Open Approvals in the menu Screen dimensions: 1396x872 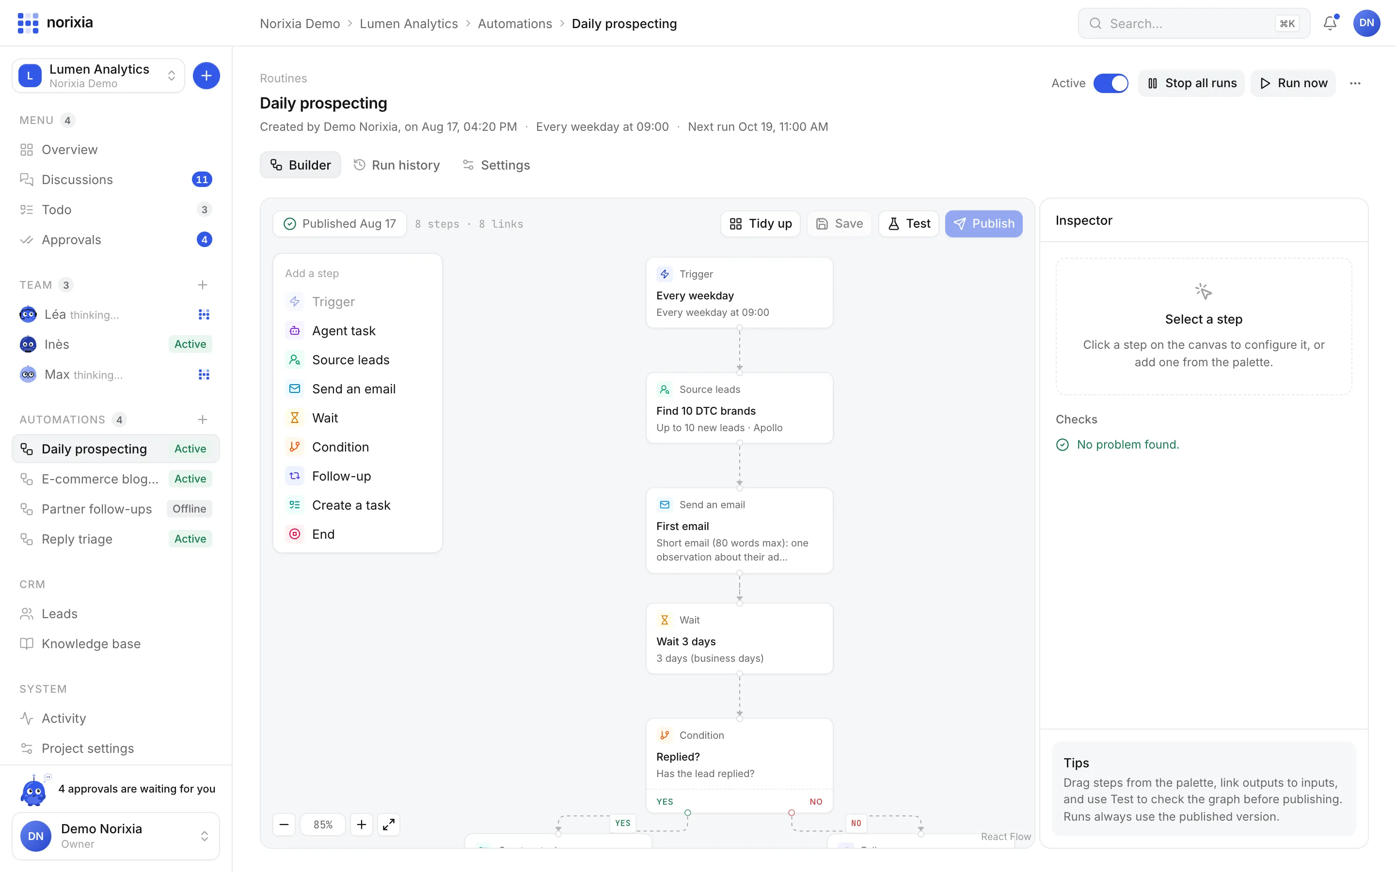[x=115, y=239]
